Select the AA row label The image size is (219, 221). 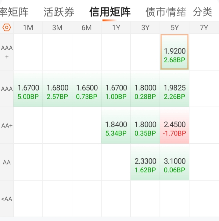tap(7, 162)
